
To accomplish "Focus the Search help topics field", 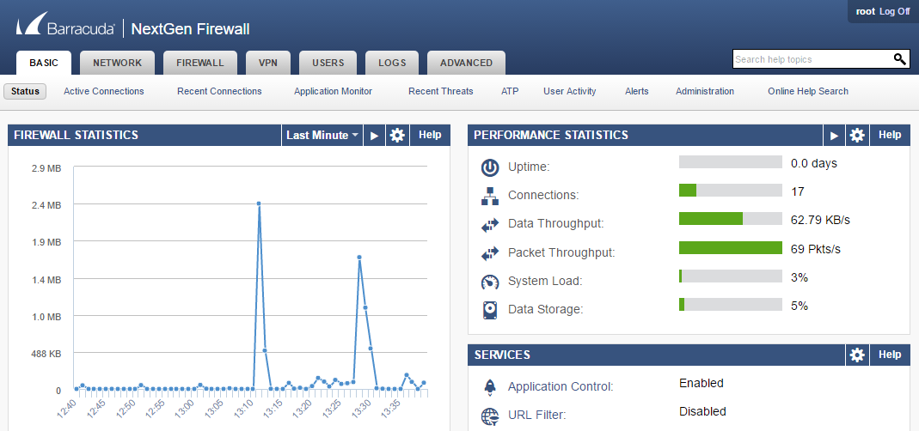I will (x=812, y=59).
